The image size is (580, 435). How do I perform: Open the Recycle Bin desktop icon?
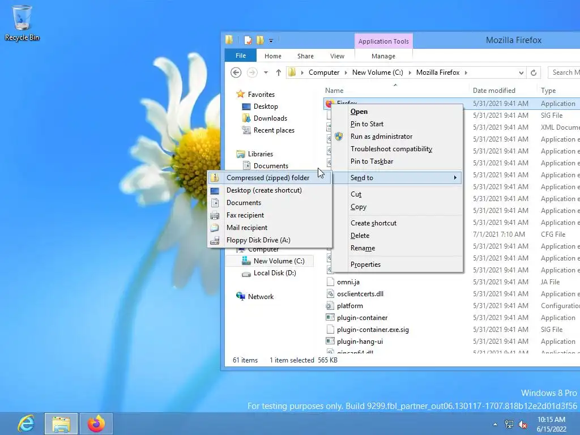pyautogui.click(x=22, y=23)
